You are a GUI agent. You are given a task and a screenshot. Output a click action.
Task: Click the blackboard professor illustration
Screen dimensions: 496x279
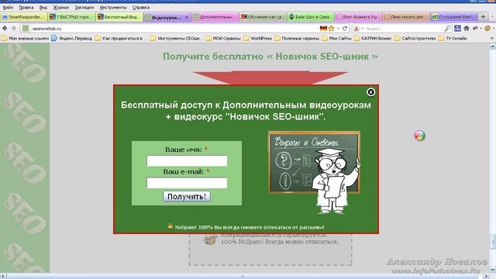[x=314, y=172]
